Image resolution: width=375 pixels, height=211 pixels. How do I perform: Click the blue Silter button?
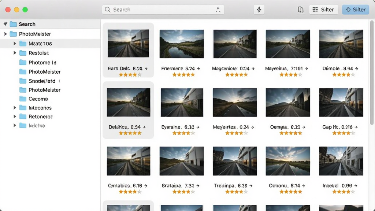pos(356,10)
